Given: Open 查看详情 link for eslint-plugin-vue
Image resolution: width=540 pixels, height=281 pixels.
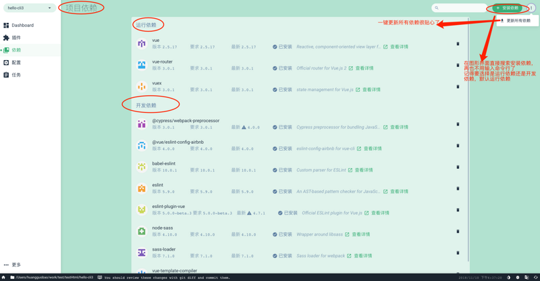Looking at the screenshot, I should click(x=377, y=213).
